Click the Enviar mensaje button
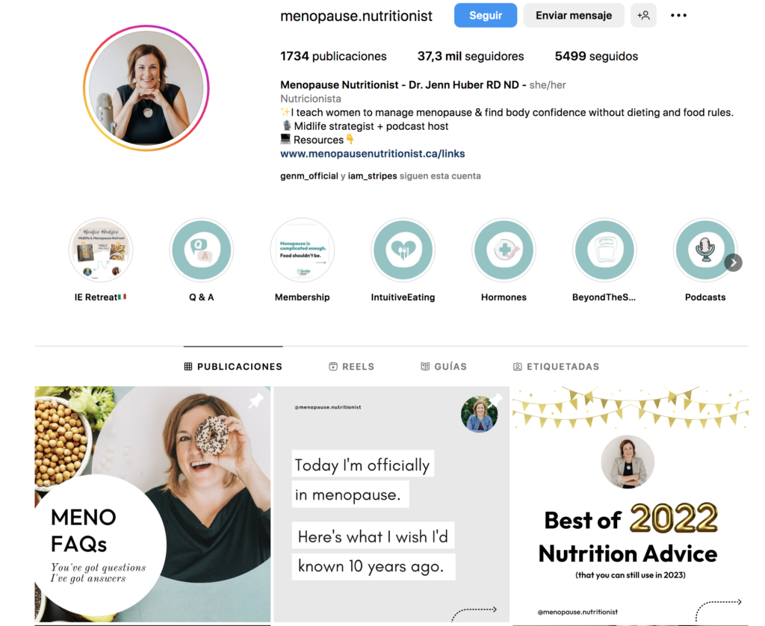The image size is (765, 626). (x=574, y=15)
